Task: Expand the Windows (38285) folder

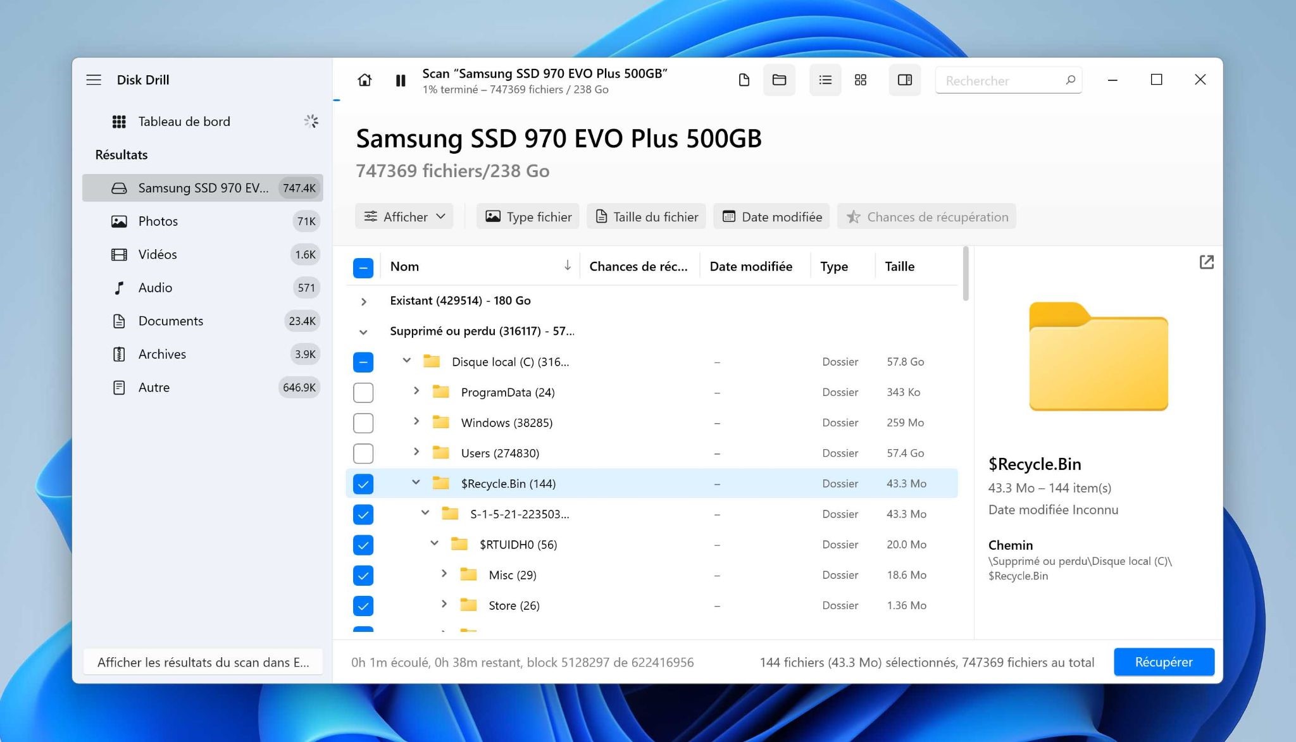Action: 416,421
